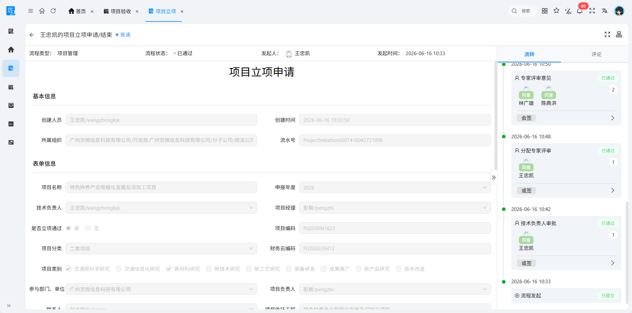
Task: Click the notification bell icon
Action: (x=579, y=11)
